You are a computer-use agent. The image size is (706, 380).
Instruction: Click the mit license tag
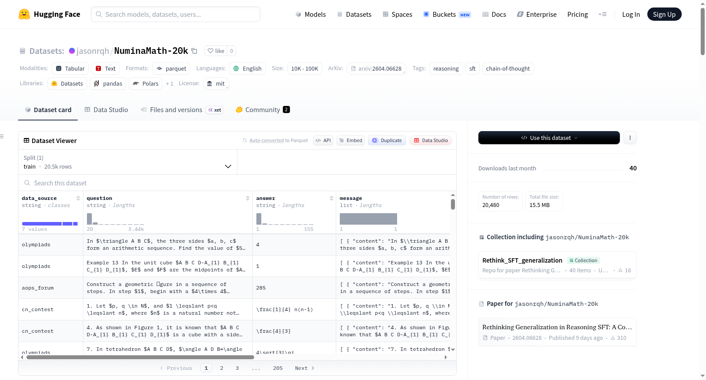(x=216, y=83)
